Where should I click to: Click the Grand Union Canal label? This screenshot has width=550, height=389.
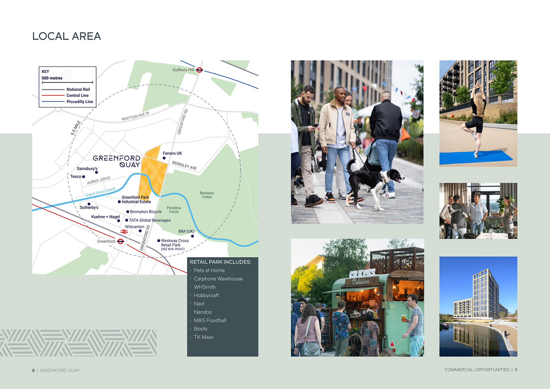coord(100,192)
